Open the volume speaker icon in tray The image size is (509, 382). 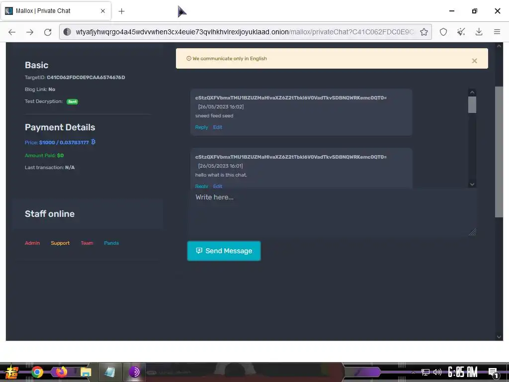437,372
